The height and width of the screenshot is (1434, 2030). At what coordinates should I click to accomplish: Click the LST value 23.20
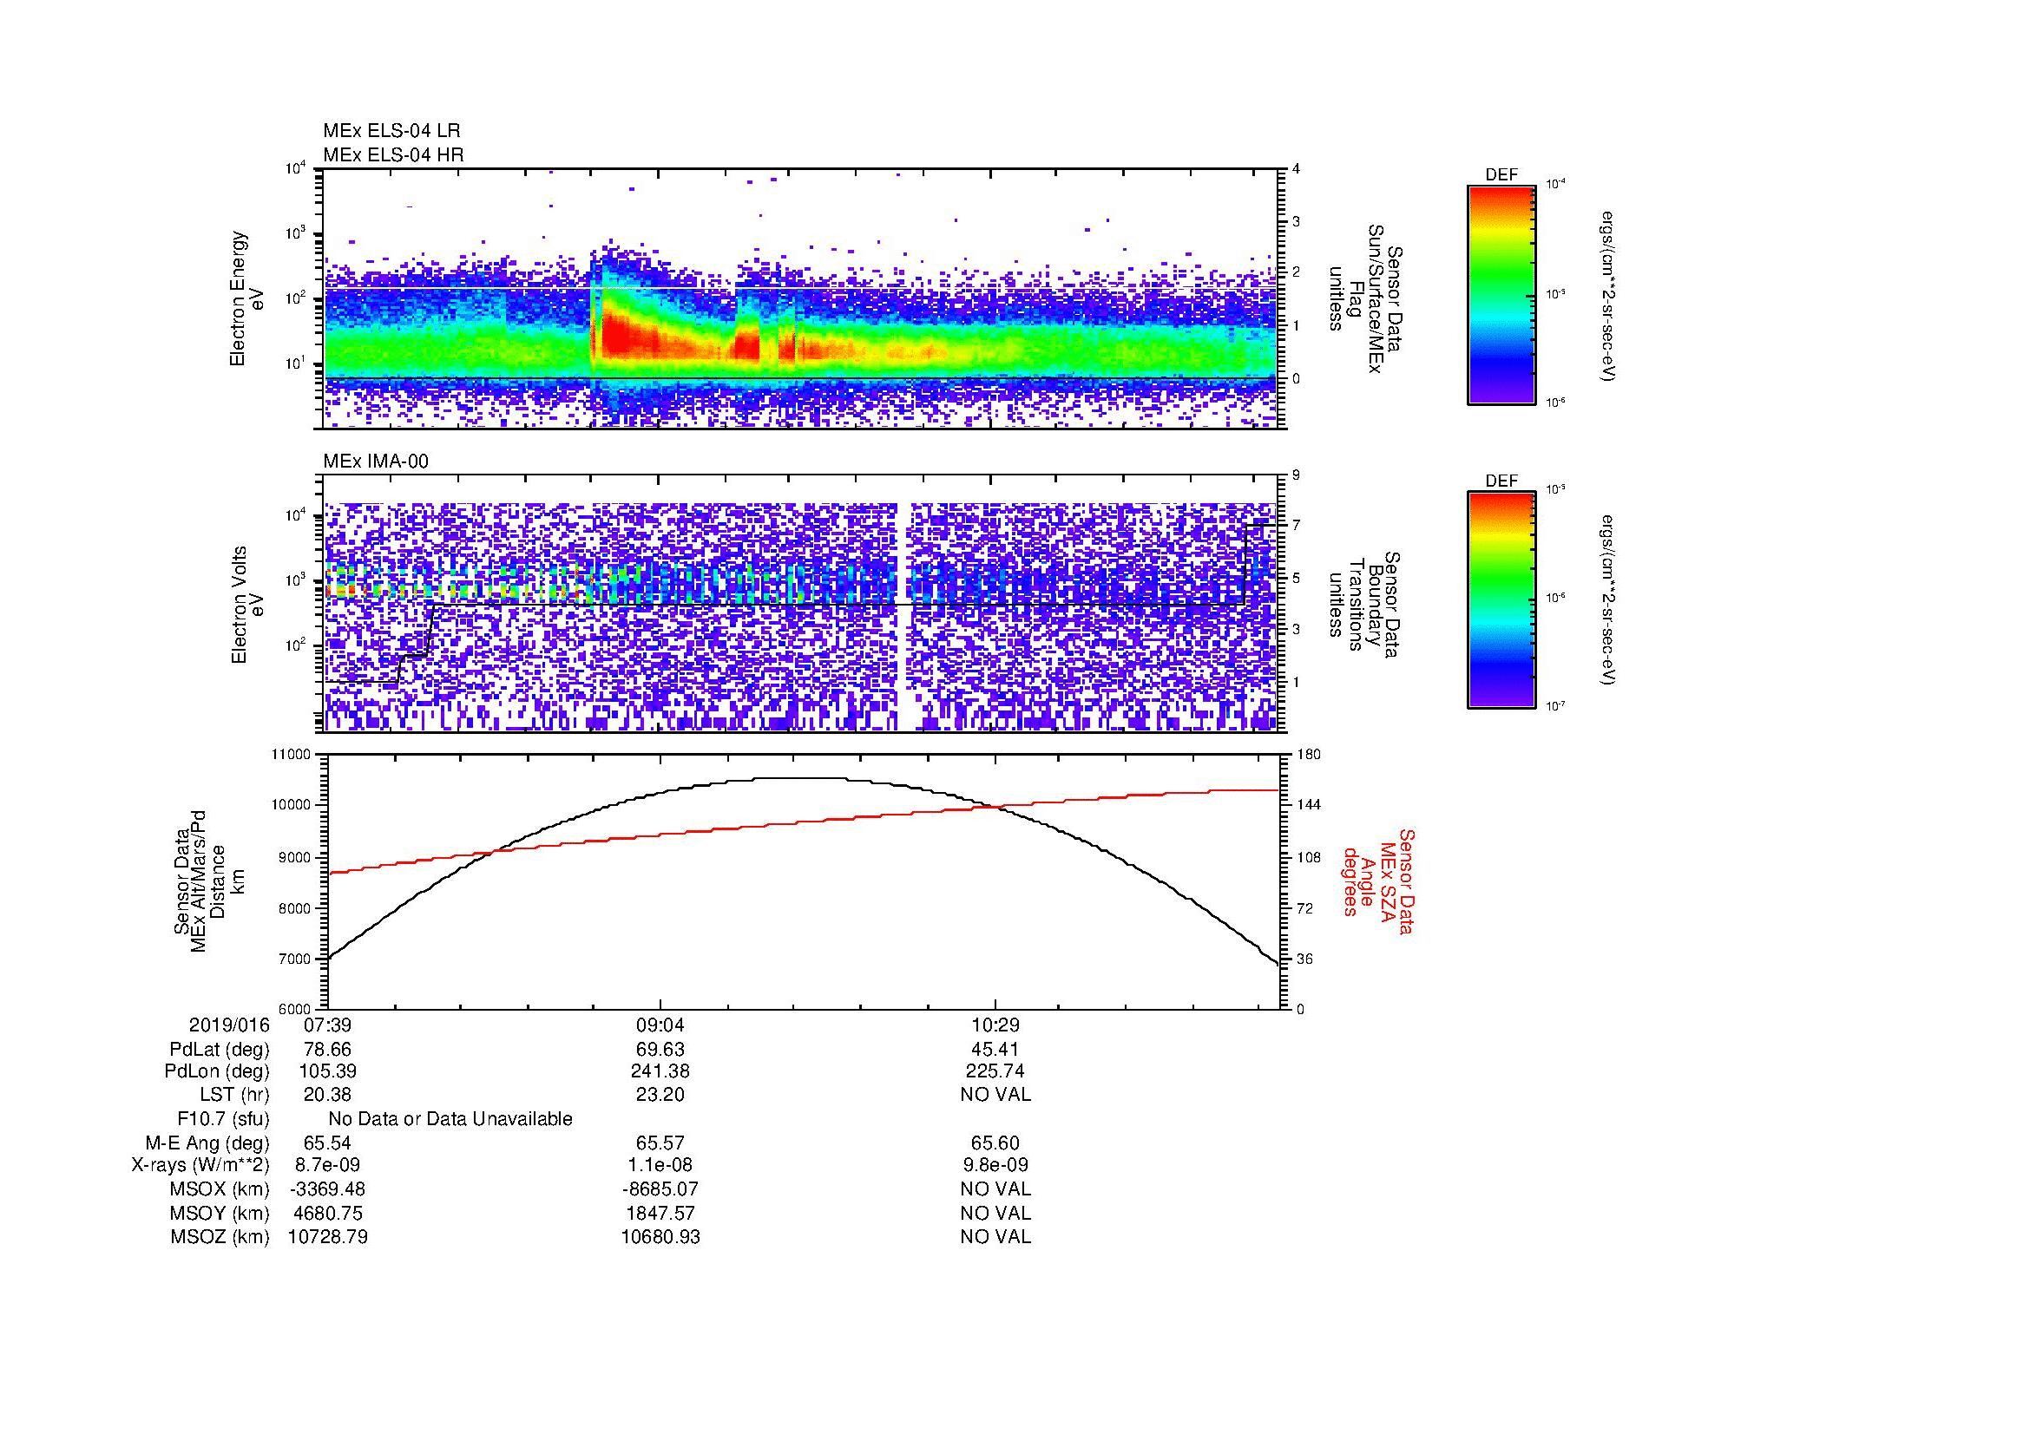[x=660, y=1094]
